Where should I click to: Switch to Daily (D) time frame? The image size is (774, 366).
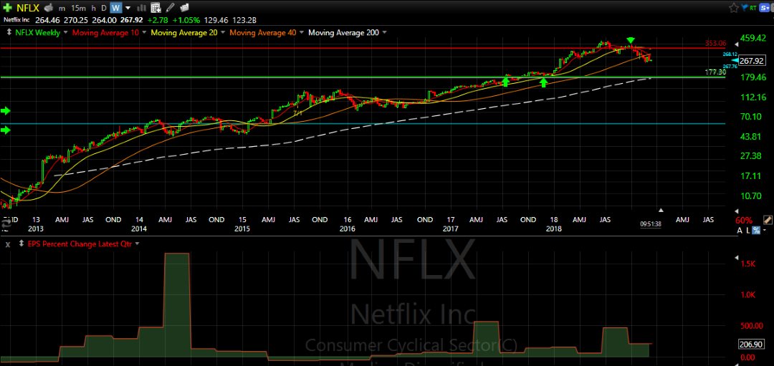(x=104, y=8)
